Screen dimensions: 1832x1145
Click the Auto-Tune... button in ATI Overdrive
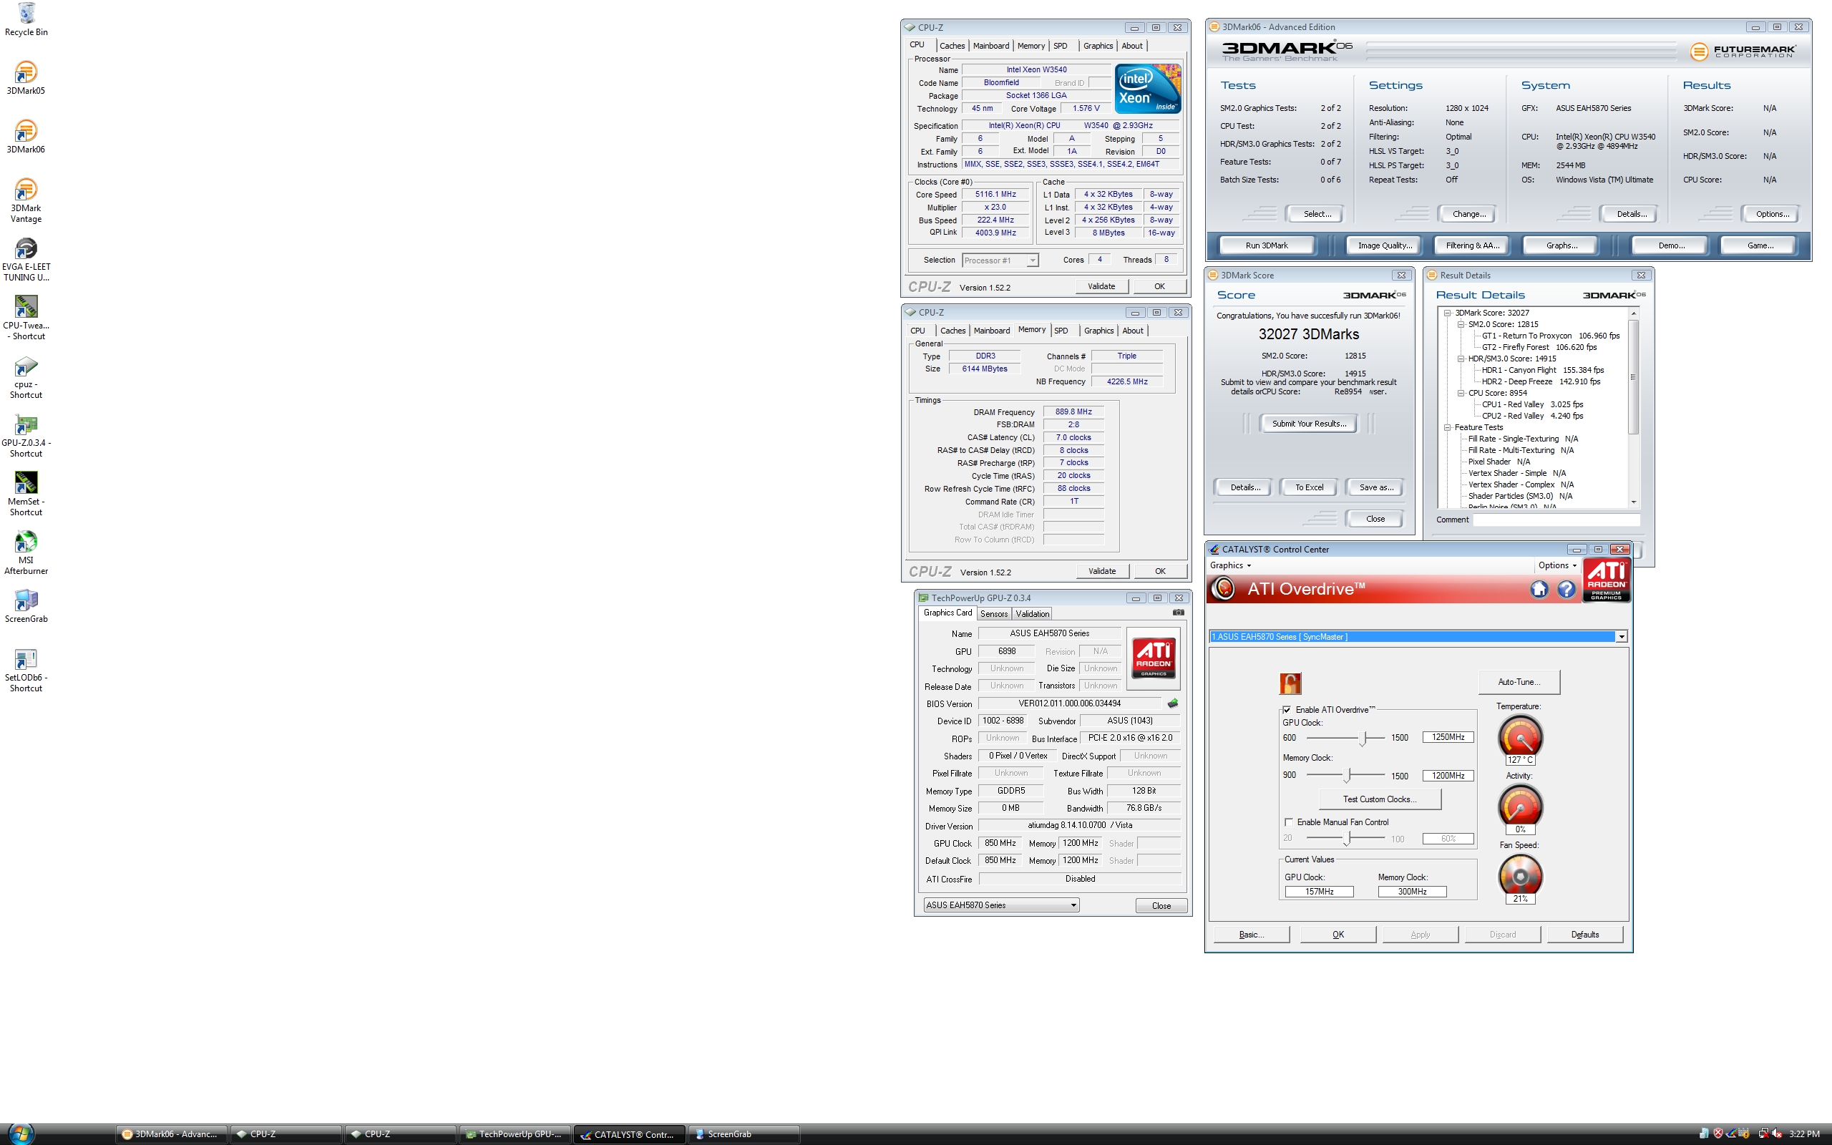click(x=1519, y=682)
